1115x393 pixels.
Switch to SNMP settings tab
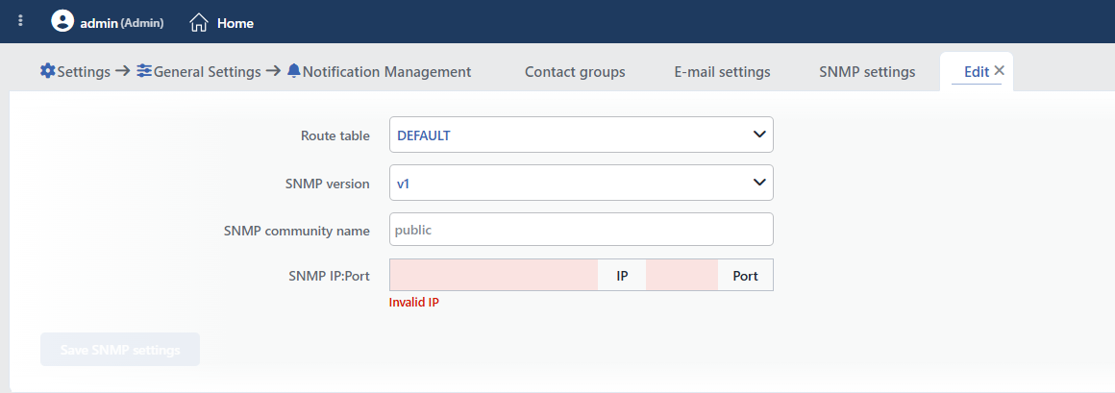[867, 72]
